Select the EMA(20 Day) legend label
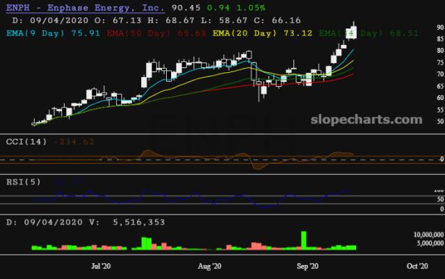This screenshot has height=279, width=445. click(241, 32)
